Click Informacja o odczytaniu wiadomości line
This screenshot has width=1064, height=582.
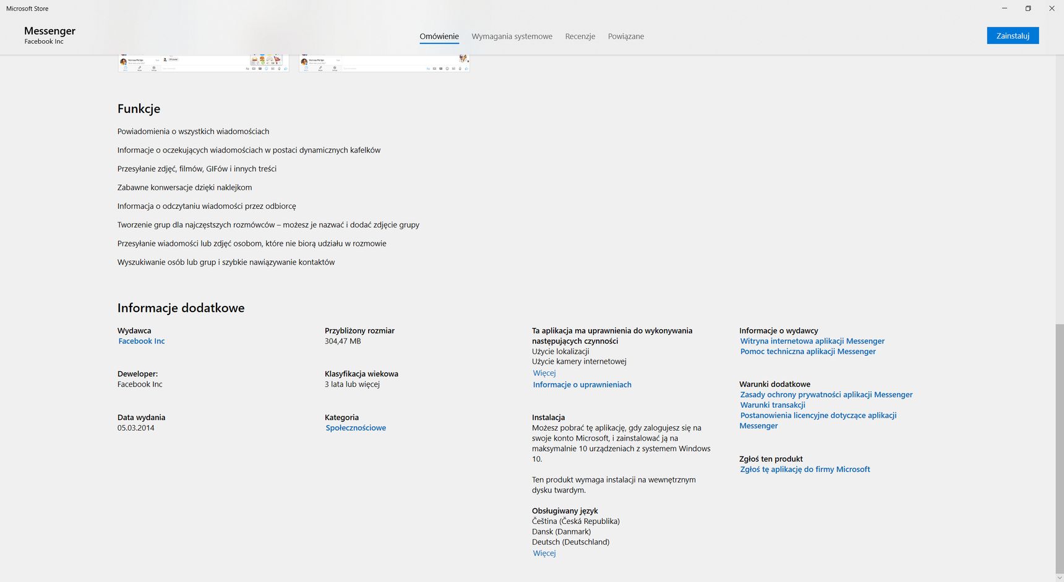207,206
